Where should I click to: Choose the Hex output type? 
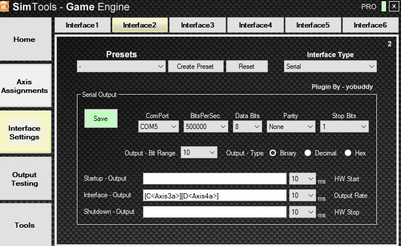(x=348, y=153)
